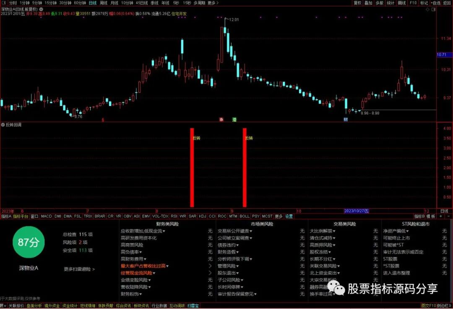Click the diamond icon at chart top right
This screenshot has width=453, height=309.
[427, 10]
